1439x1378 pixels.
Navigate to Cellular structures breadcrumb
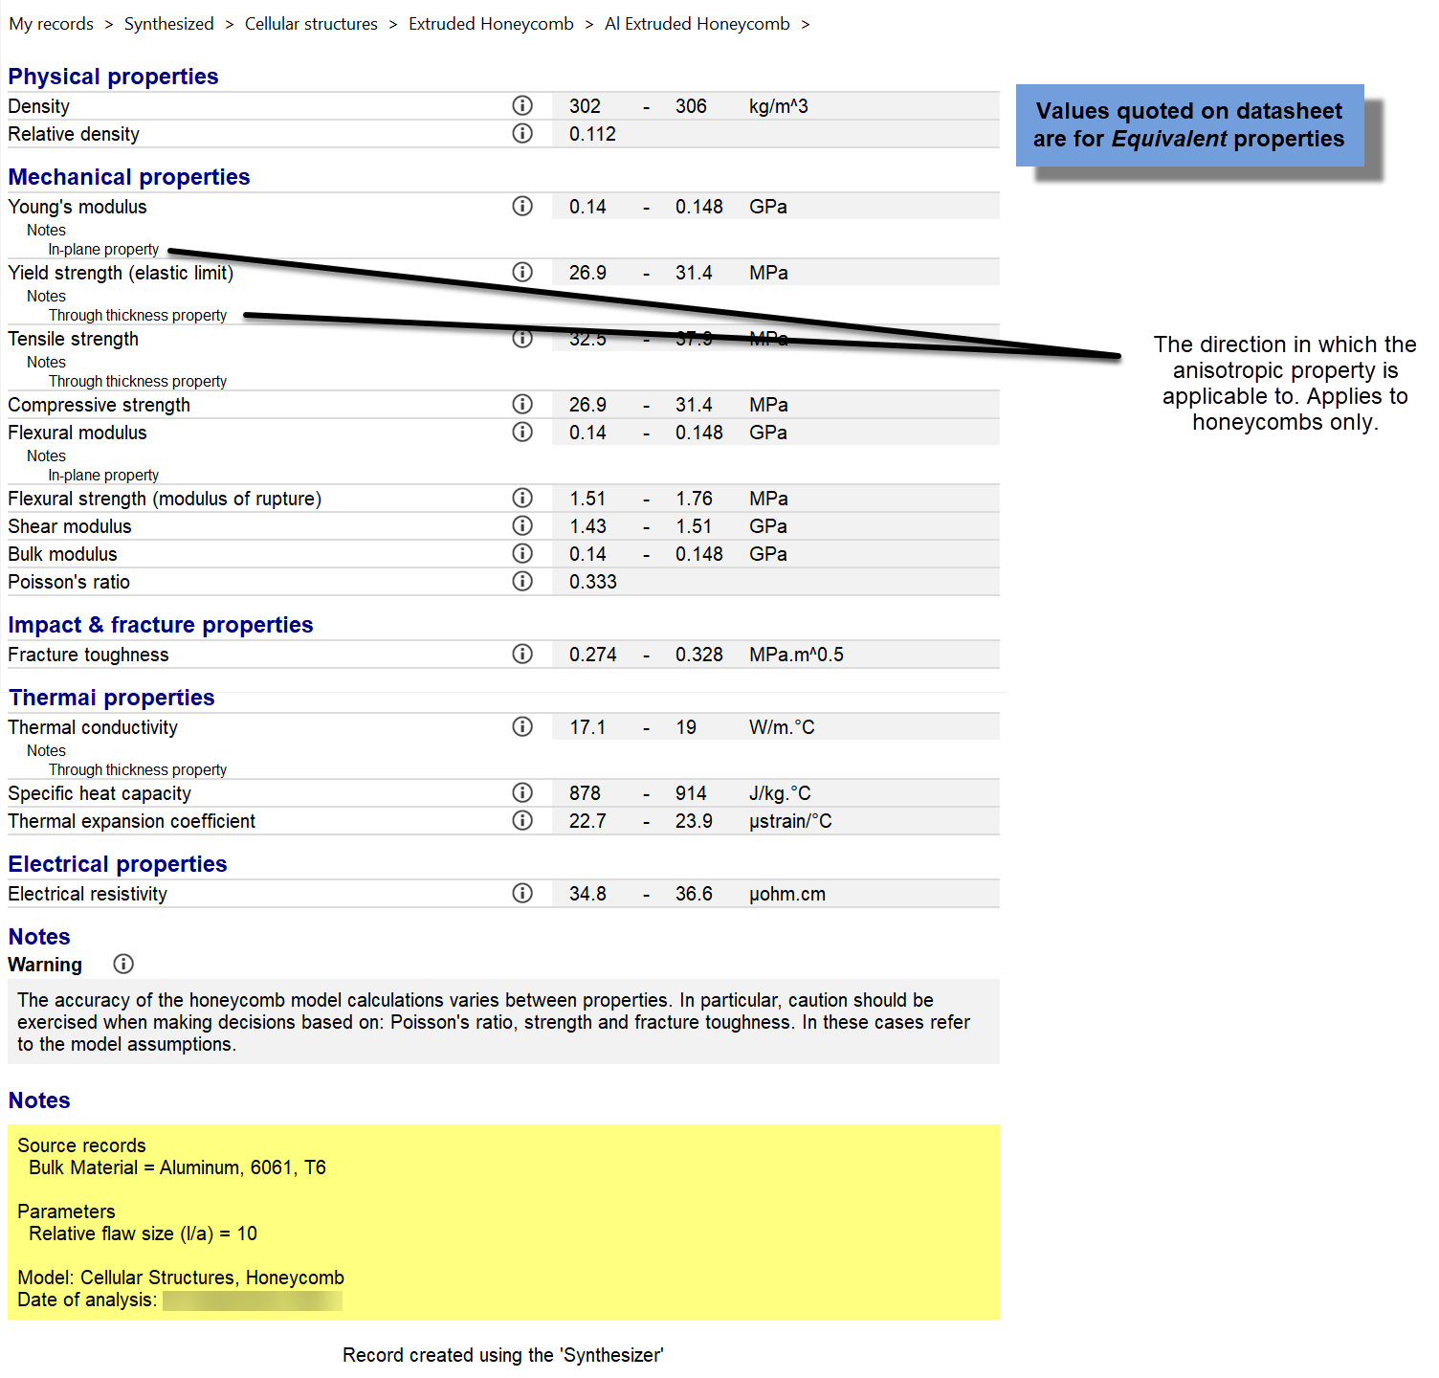tap(311, 24)
